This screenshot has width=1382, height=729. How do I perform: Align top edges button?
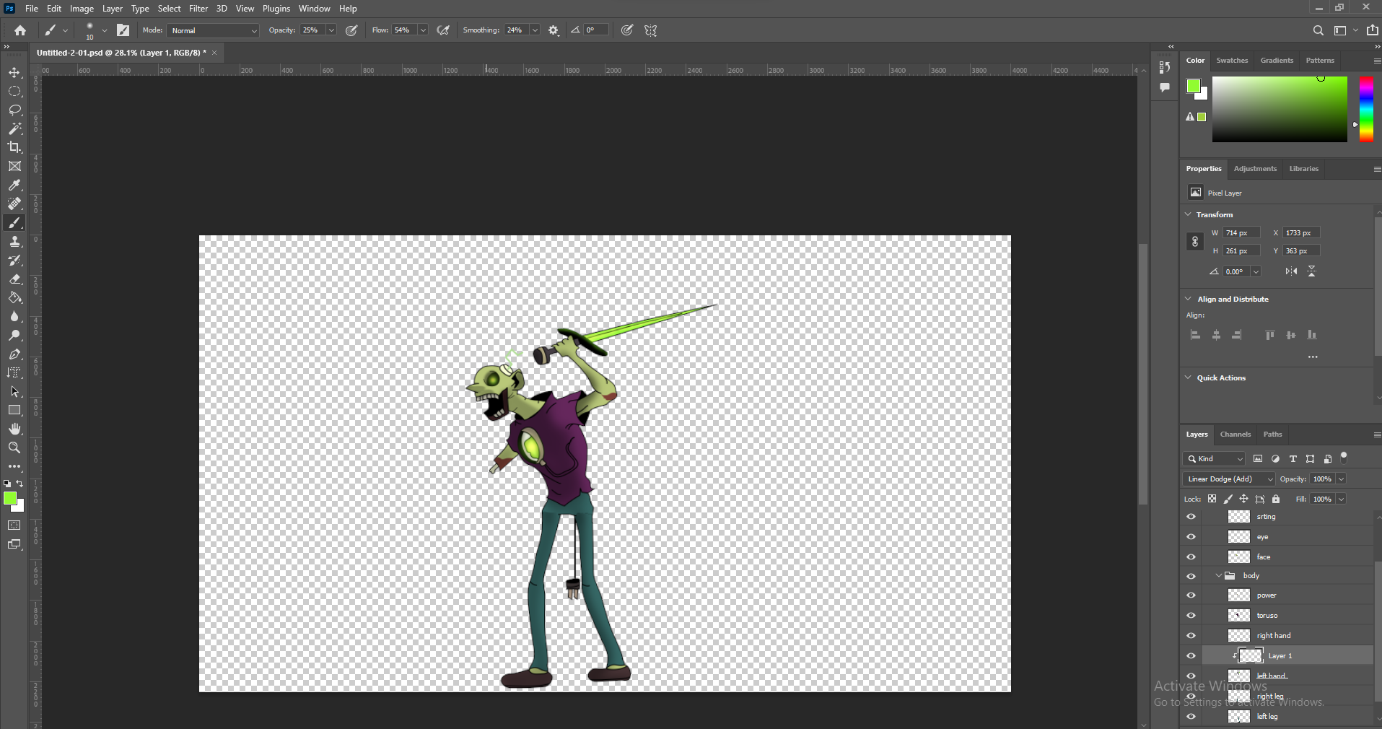[1269, 335]
